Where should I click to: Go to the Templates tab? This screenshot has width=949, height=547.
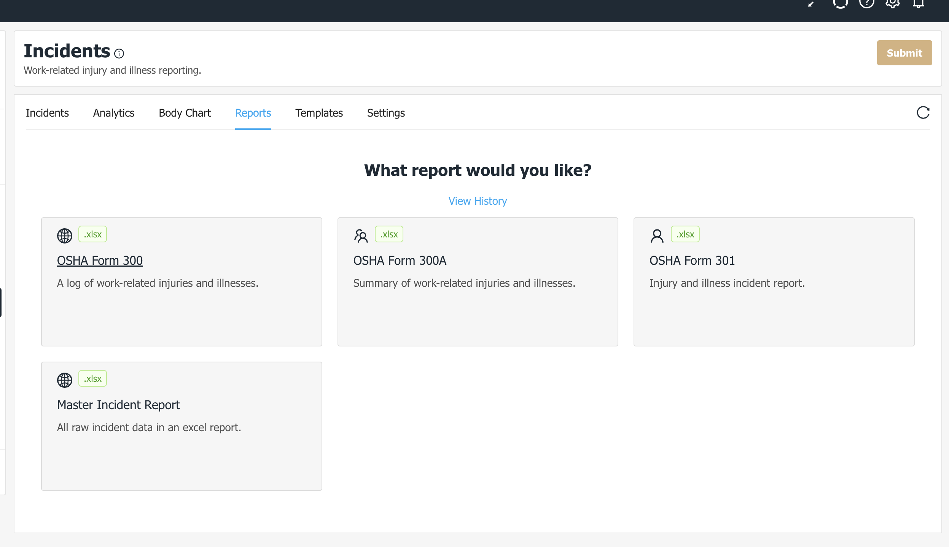[x=319, y=113]
